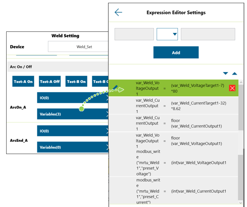Move expression up with up-arrow icon
The width and height of the screenshot is (247, 207).
tap(235, 74)
